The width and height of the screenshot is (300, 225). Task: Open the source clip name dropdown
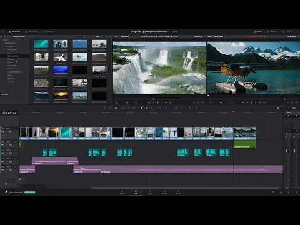[x=159, y=36]
